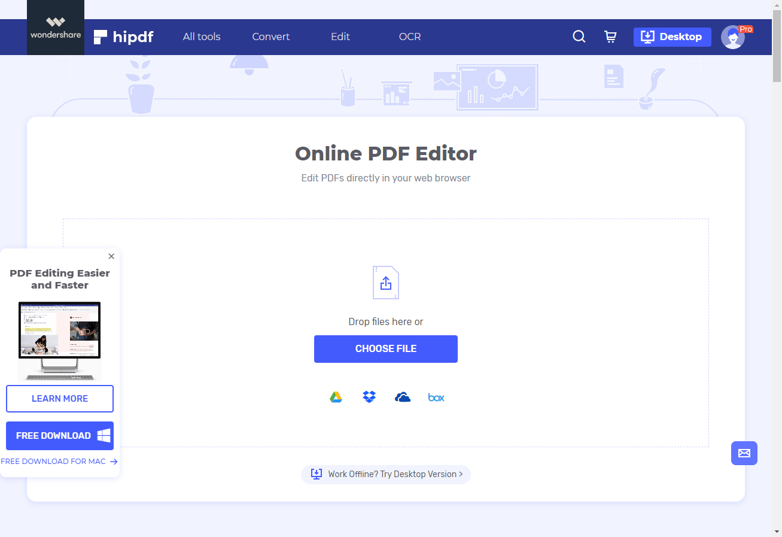The width and height of the screenshot is (782, 537).
Task: Open the OCR menu item
Action: (x=410, y=37)
